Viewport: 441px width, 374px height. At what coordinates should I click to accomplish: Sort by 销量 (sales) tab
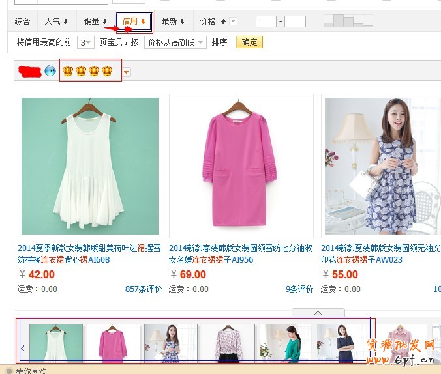pos(95,22)
